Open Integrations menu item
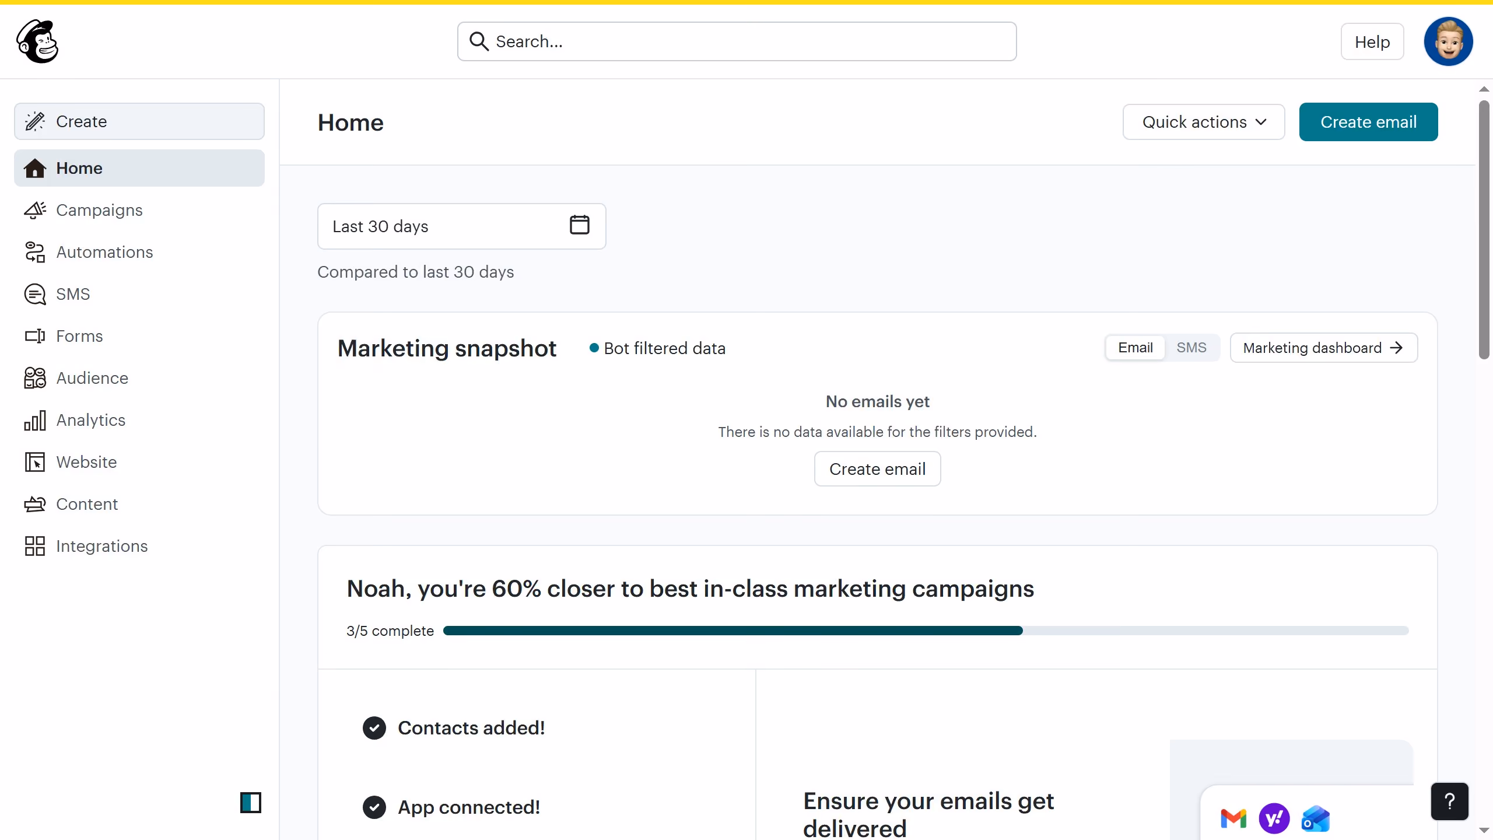This screenshot has width=1493, height=840. point(139,546)
